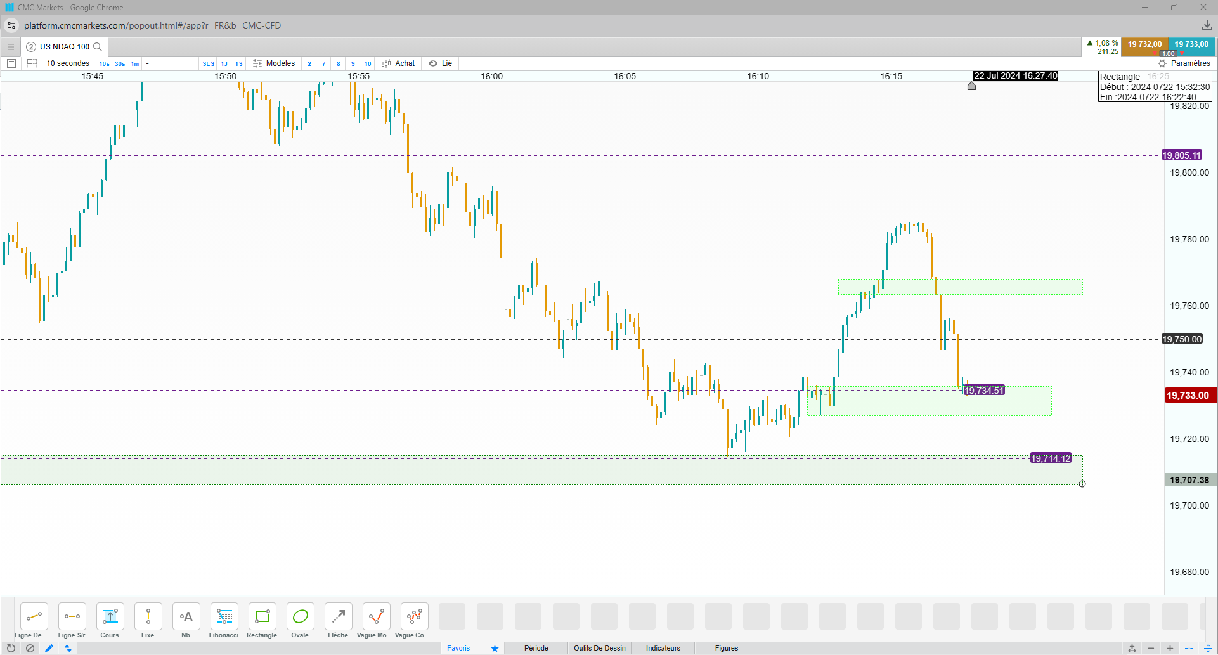Pick the Flèche arrow tool
The image size is (1218, 655).
[338, 621]
